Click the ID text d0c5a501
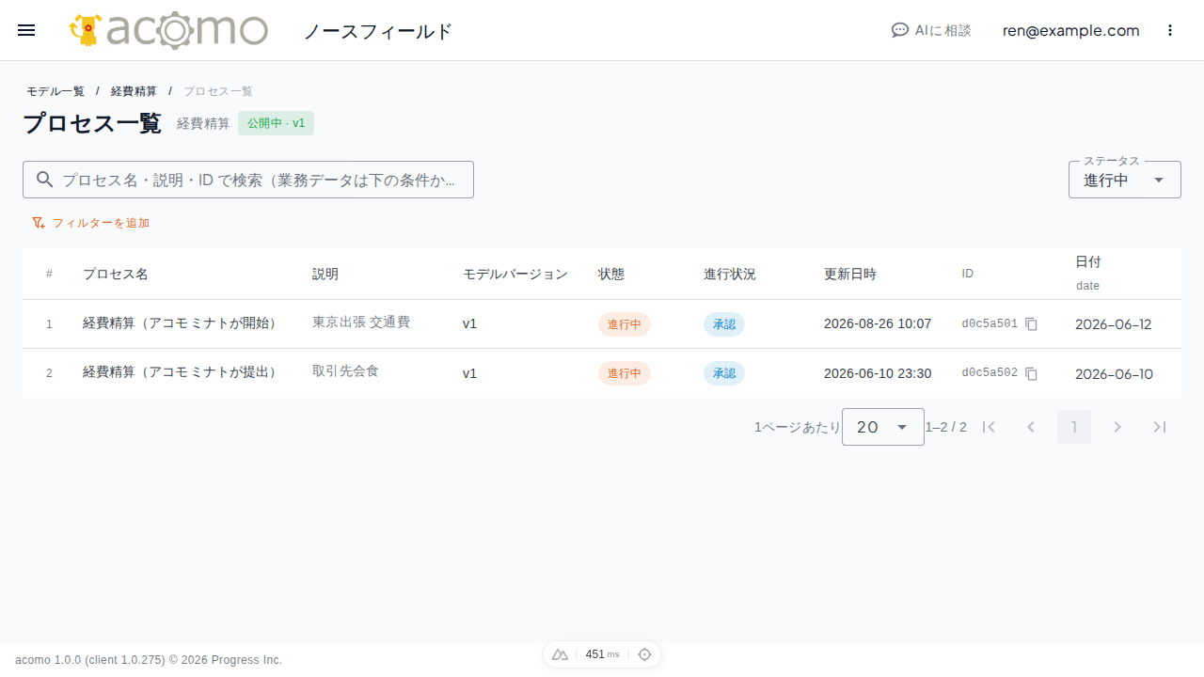This screenshot has width=1204, height=677. click(990, 323)
